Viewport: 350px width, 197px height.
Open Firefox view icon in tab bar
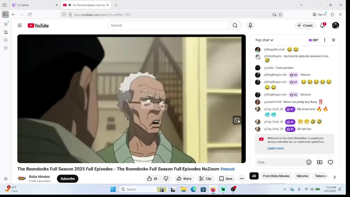[4, 5]
